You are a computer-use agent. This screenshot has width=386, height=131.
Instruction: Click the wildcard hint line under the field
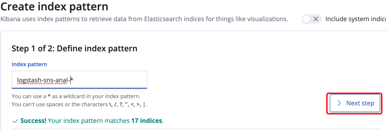click(x=76, y=96)
